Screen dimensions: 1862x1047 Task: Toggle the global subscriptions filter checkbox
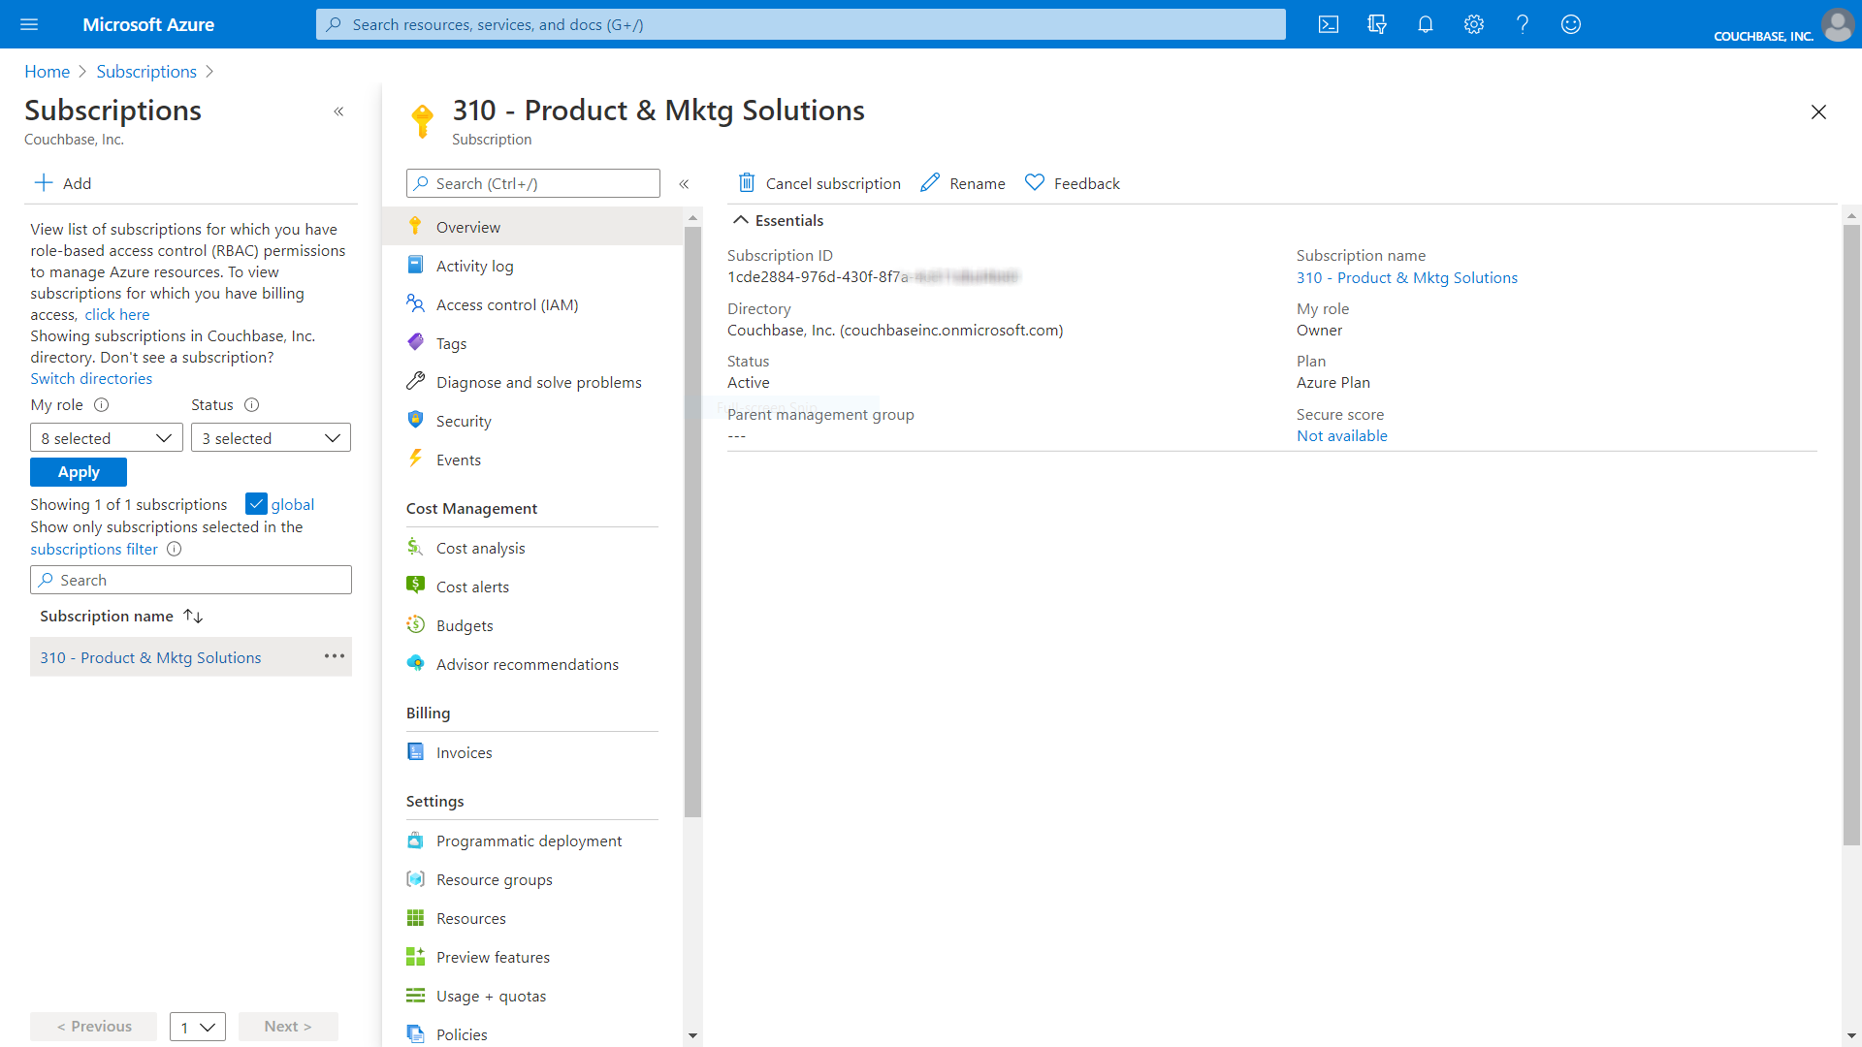[256, 504]
